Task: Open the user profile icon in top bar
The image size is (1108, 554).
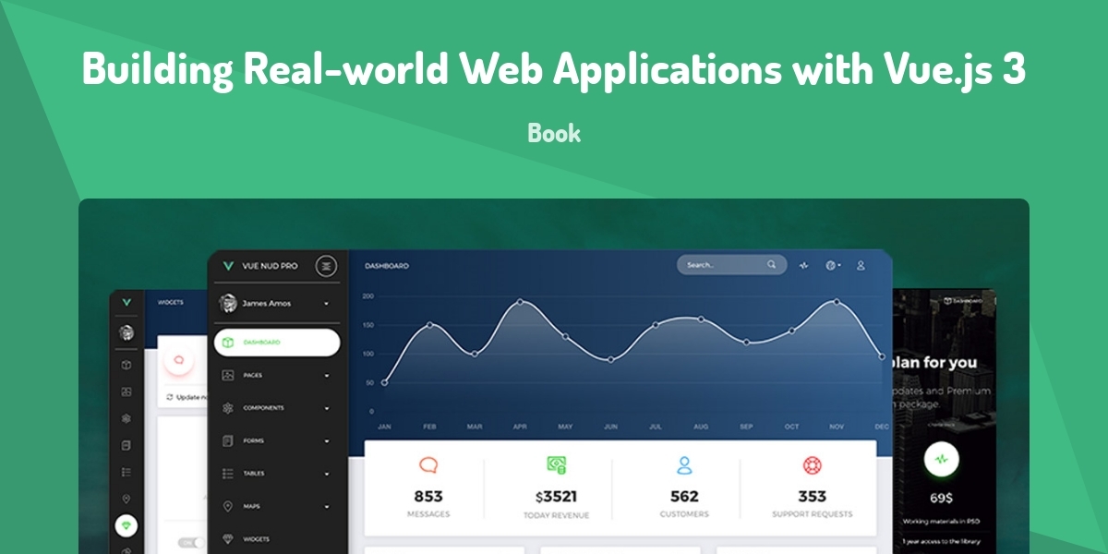Action: click(861, 265)
